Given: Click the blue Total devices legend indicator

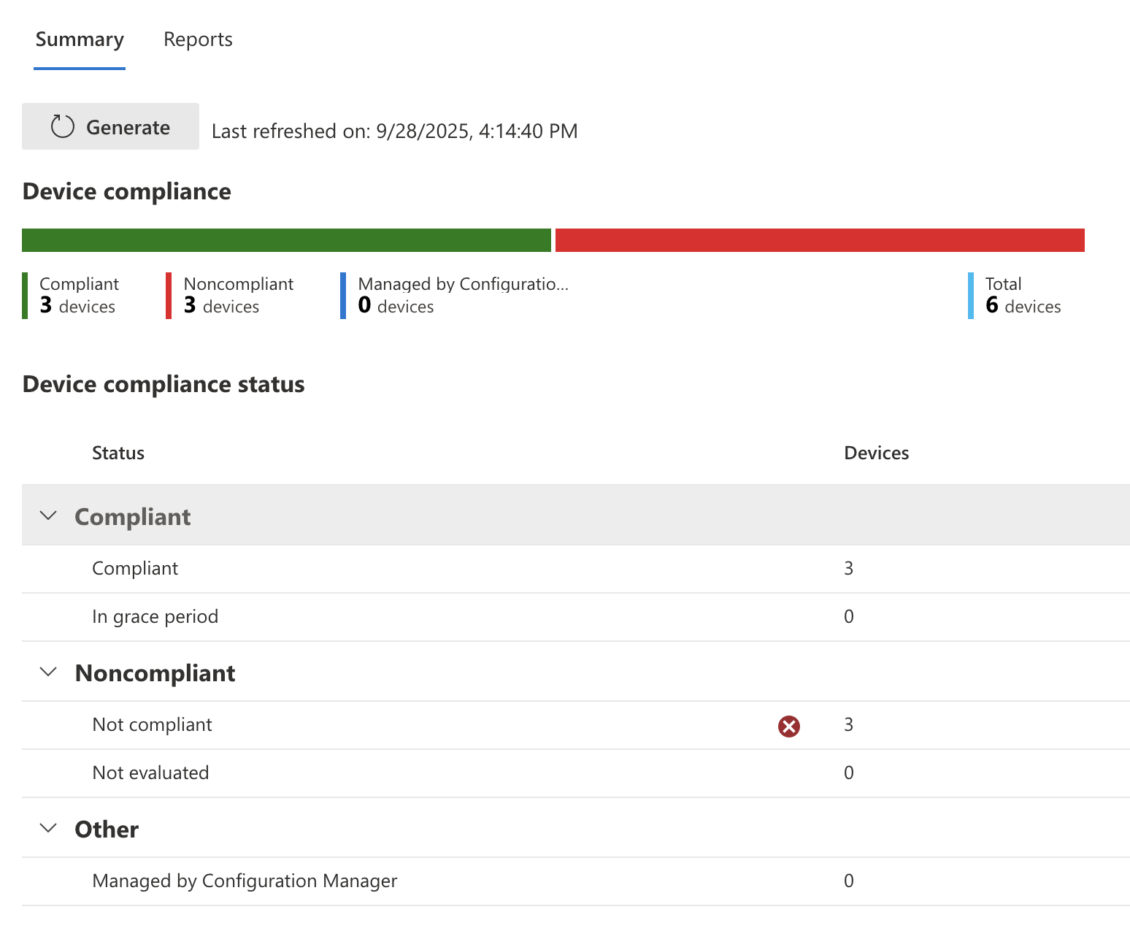Looking at the screenshot, I should click(970, 295).
